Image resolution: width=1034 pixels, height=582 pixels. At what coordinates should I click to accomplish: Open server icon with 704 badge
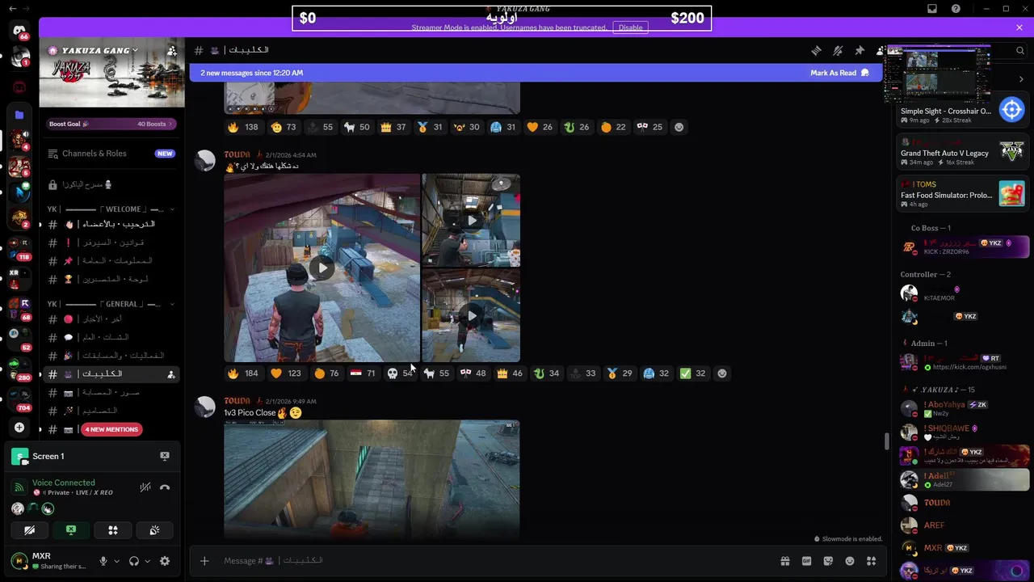[x=19, y=399]
